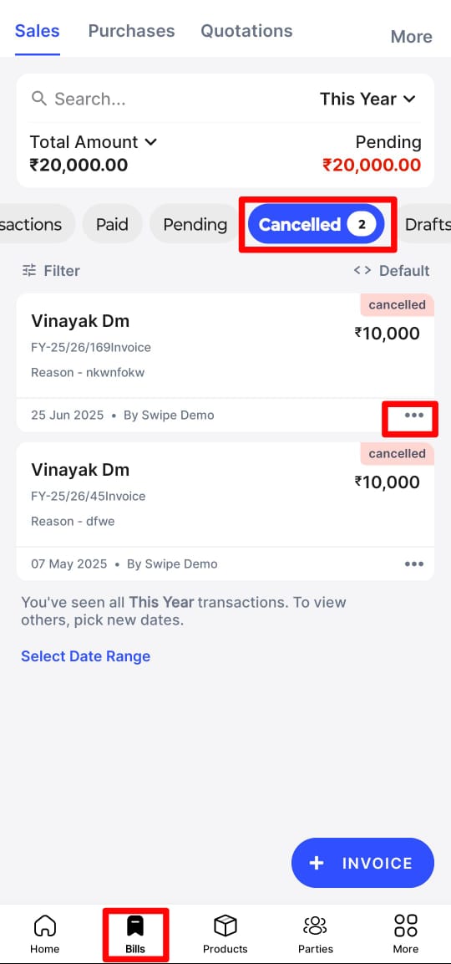Tap the Filter sliders icon
The width and height of the screenshot is (451, 964).
tap(29, 271)
